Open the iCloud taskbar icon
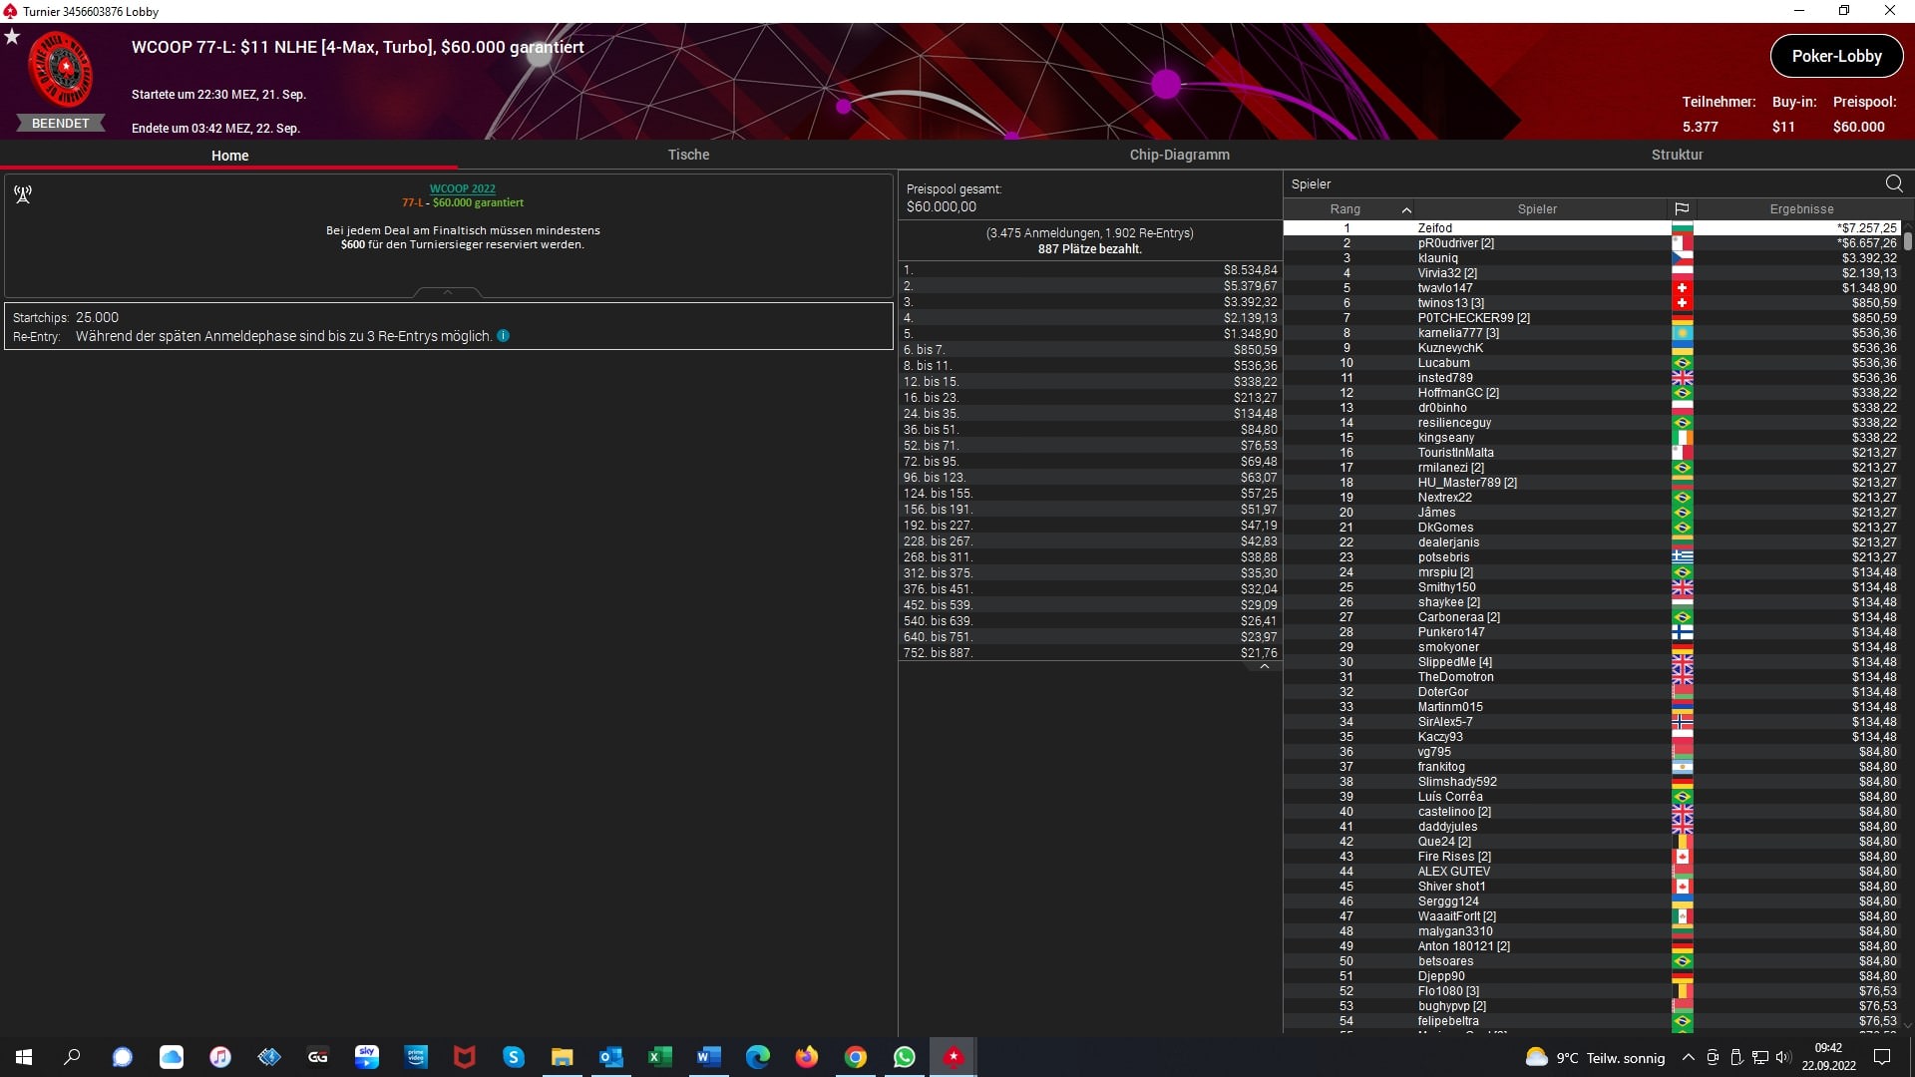The height and width of the screenshot is (1077, 1915). point(172,1057)
